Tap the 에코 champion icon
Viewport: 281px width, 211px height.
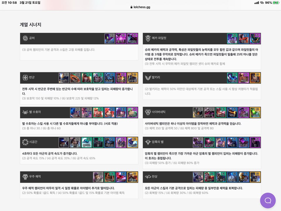(x=255, y=113)
